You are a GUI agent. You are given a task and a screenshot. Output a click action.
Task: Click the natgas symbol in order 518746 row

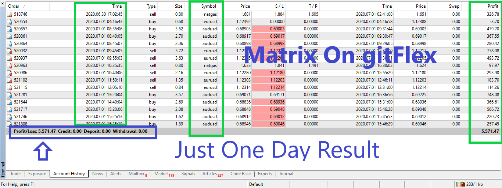pos(210,14)
